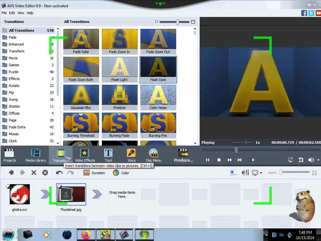Viewport: 321px width, 241px height.
Task: Click the small thumbnails size icon
Action: 156,22
